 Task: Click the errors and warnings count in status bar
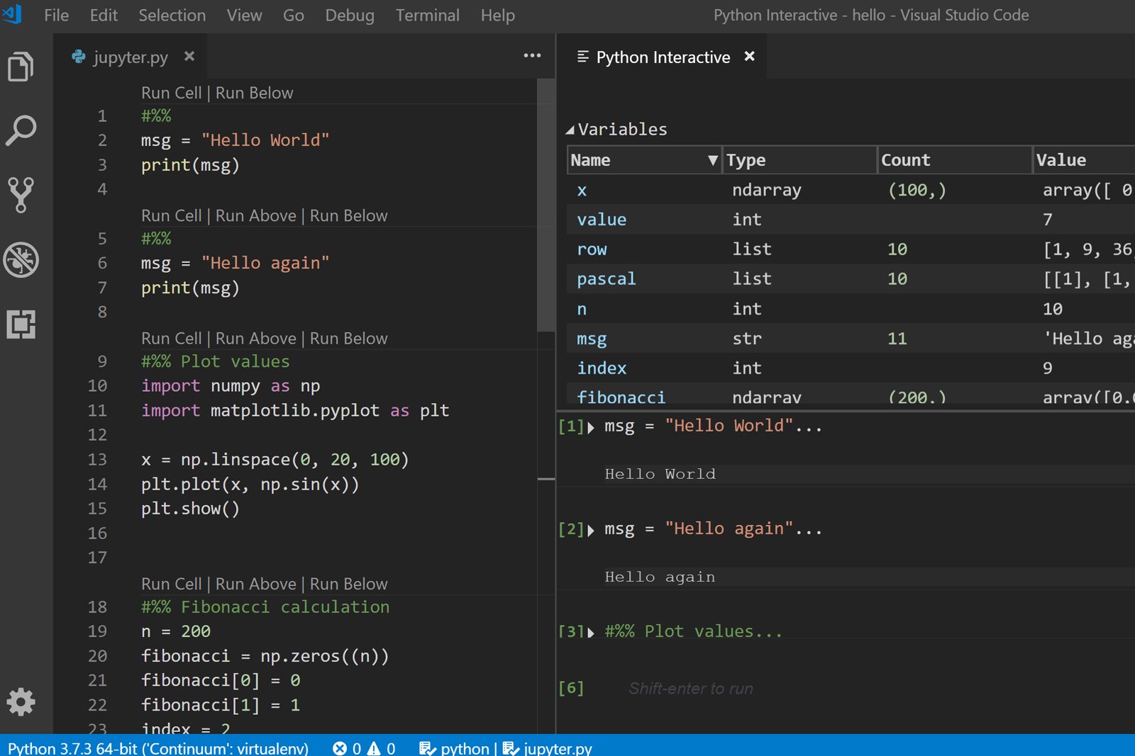click(364, 748)
